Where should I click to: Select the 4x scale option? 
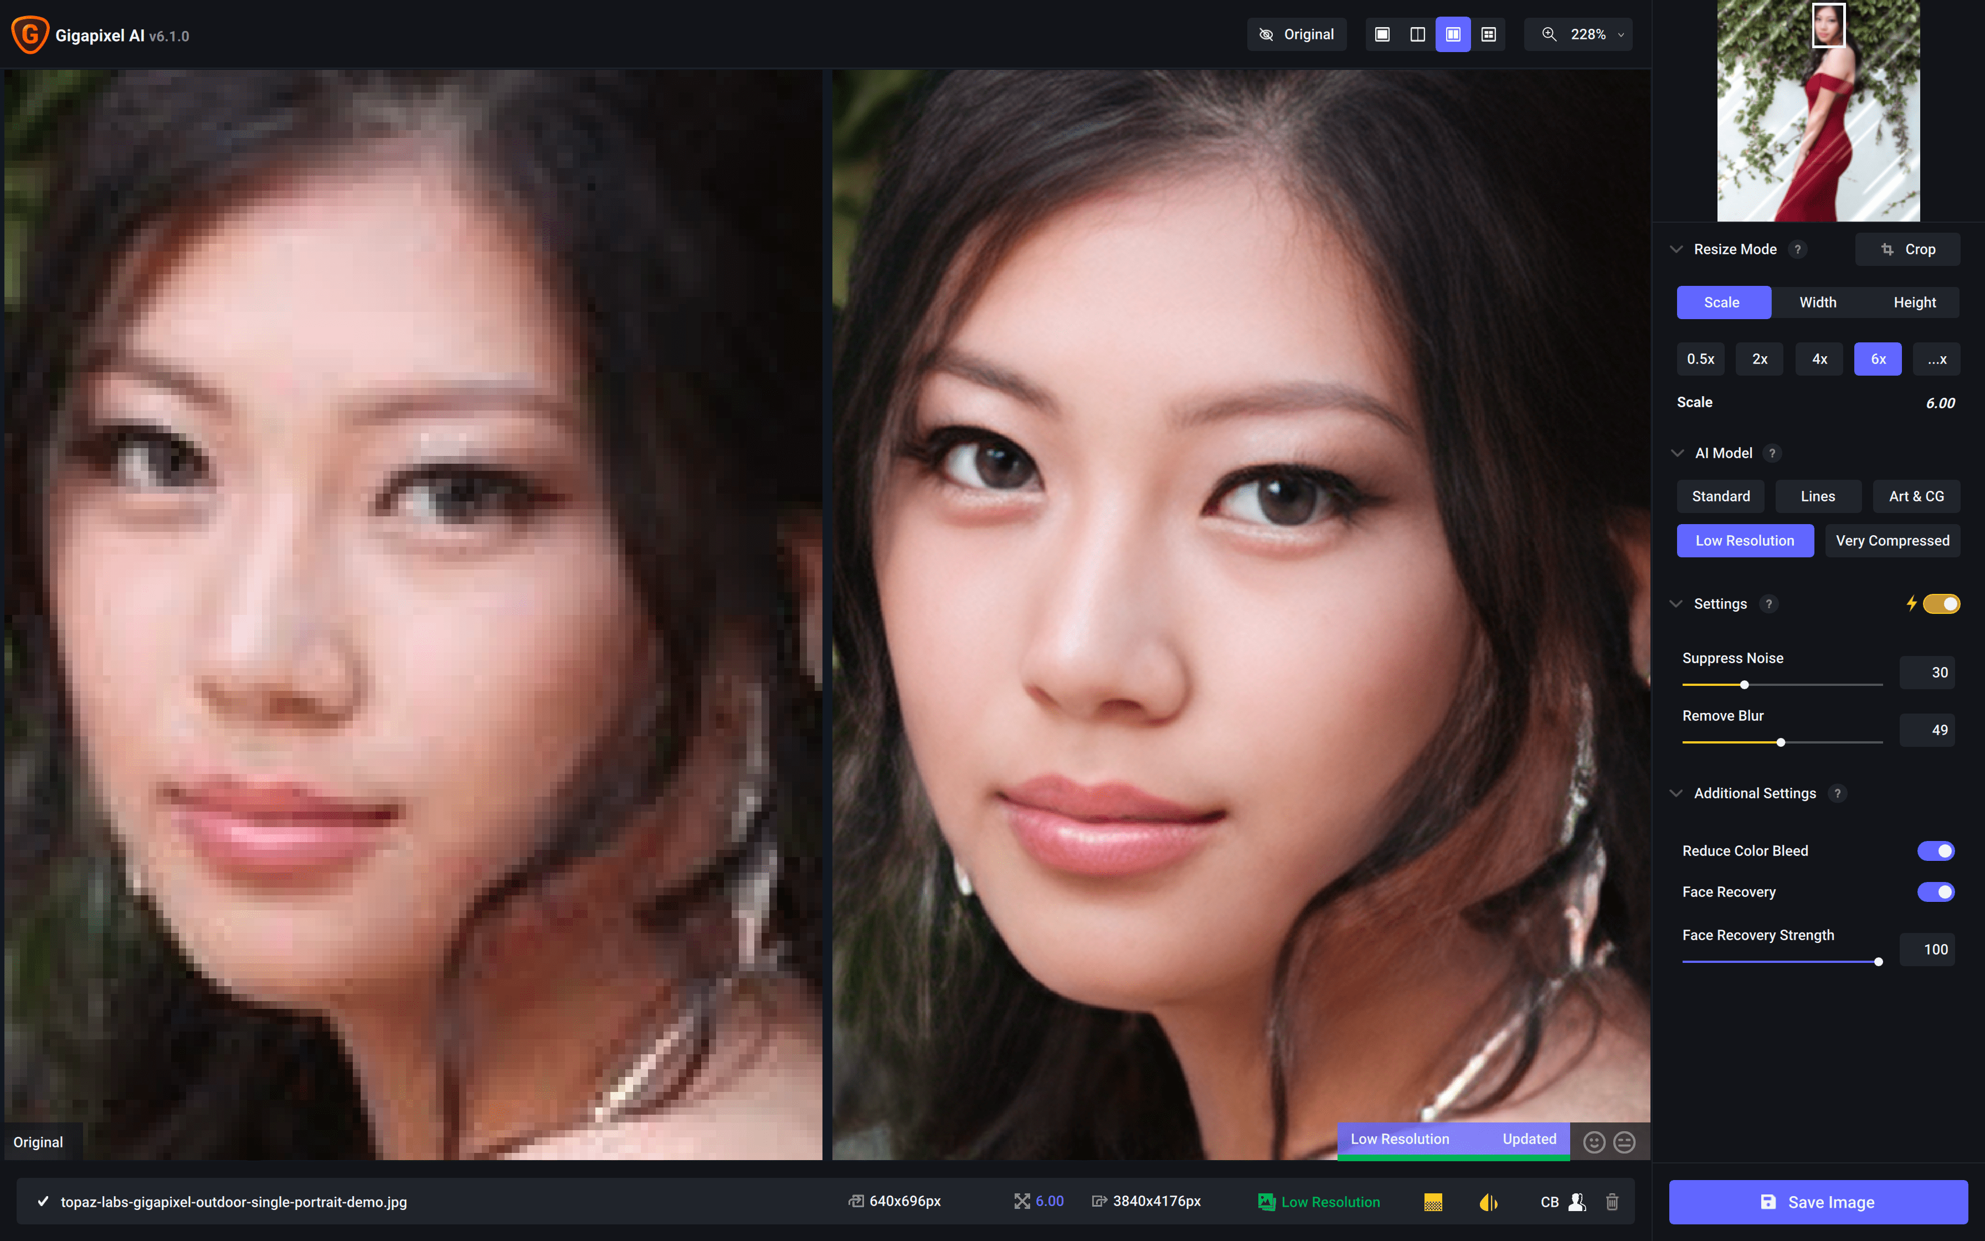[1819, 359]
